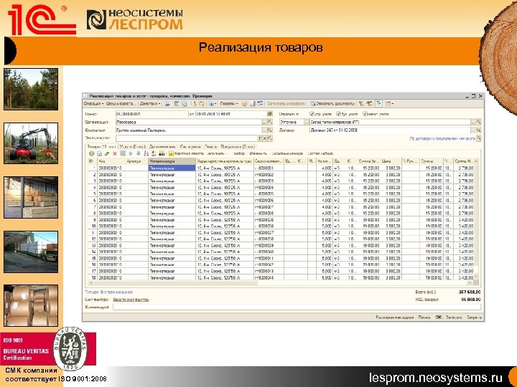Select the highlighted Пиломатериал cell in row 1
The image size is (517, 387).
point(172,168)
